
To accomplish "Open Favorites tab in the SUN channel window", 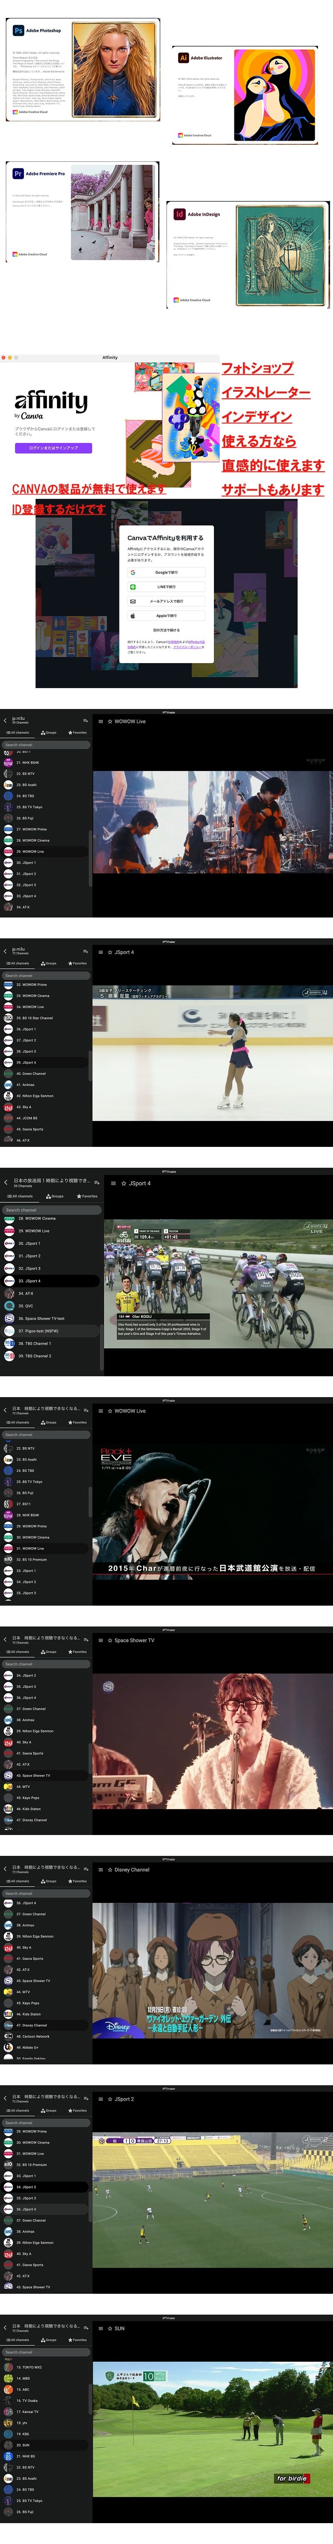I will 77,2340.
